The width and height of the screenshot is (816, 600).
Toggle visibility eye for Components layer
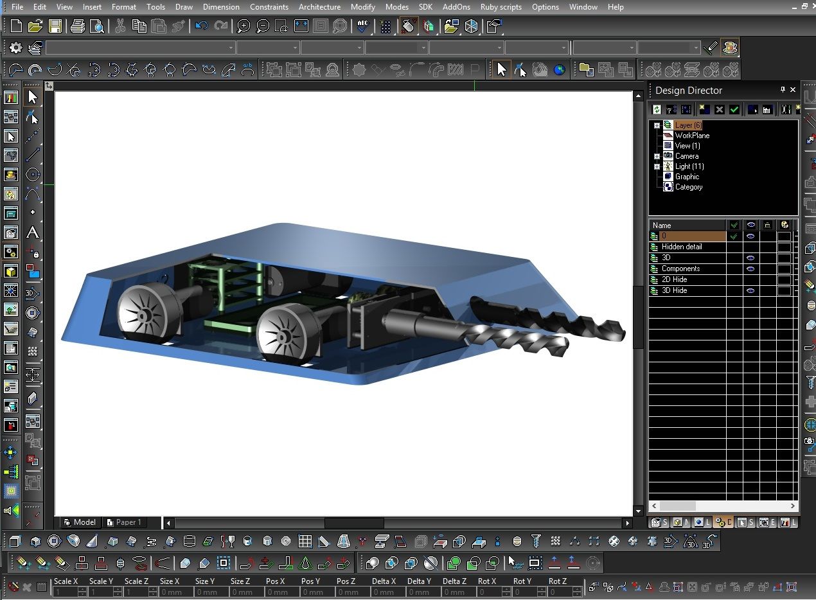click(750, 269)
